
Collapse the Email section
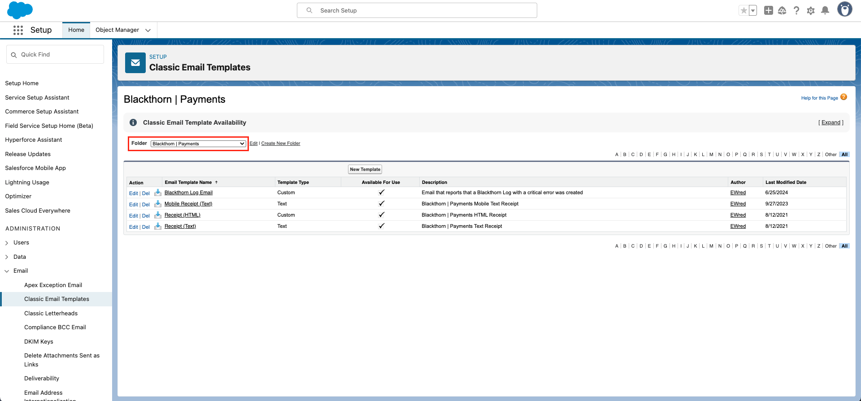[7, 271]
